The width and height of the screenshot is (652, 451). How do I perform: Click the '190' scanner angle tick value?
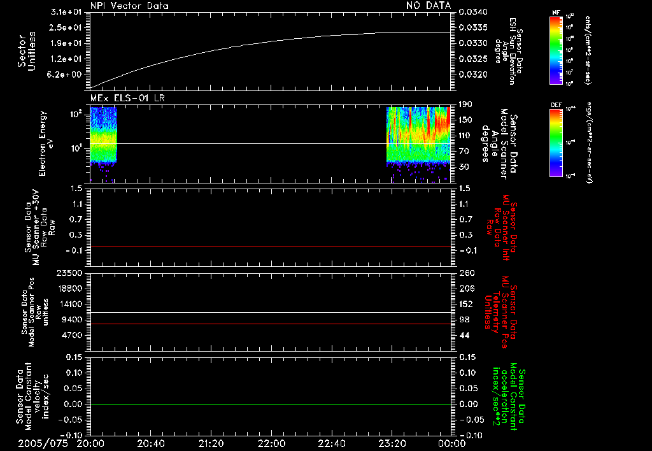click(x=466, y=104)
